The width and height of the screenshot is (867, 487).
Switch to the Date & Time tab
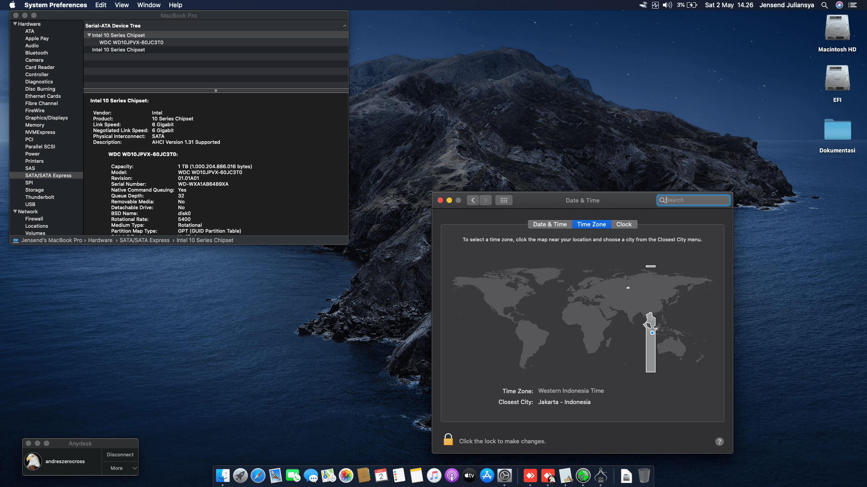550,225
